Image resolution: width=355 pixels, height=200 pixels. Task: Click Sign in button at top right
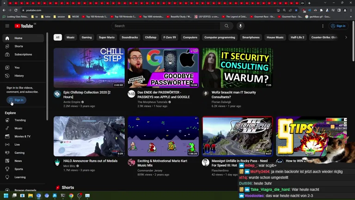tap(338, 26)
